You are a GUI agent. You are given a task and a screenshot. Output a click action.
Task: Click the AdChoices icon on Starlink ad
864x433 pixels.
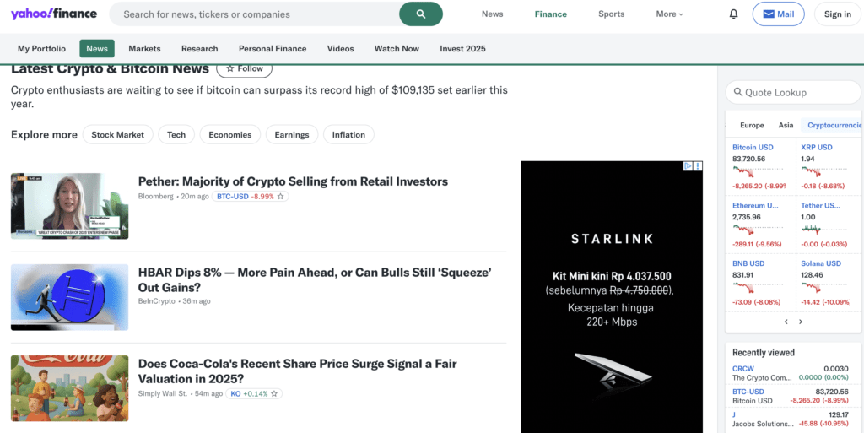click(688, 166)
